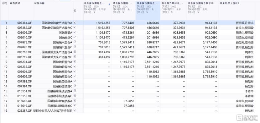
Task: Click the 基金经理(现任) column header
Action: [x=230, y=3]
